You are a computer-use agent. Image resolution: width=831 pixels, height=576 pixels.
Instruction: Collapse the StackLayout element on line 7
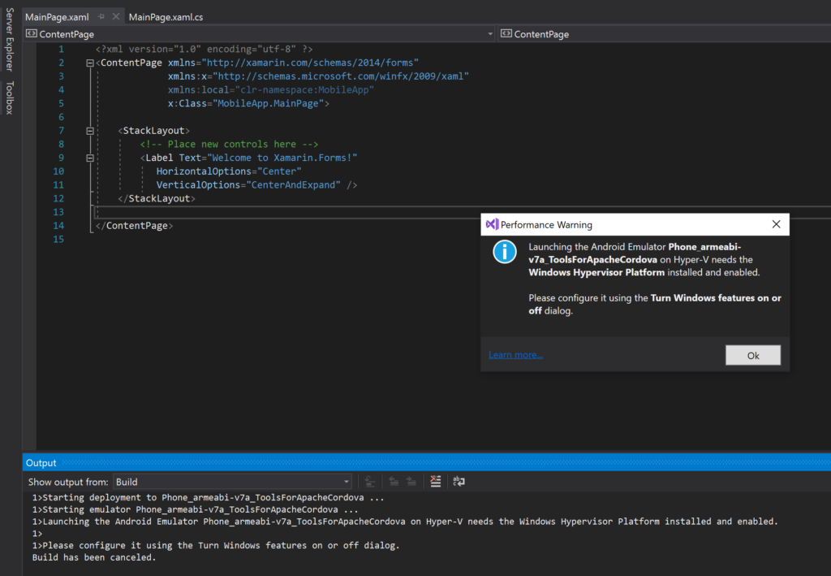coord(89,130)
